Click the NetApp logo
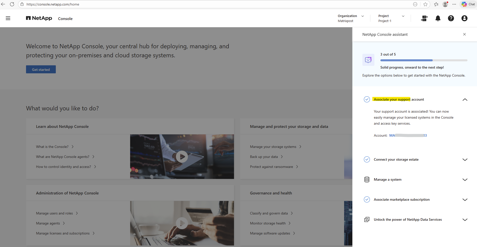This screenshot has height=247, width=477. [39, 18]
